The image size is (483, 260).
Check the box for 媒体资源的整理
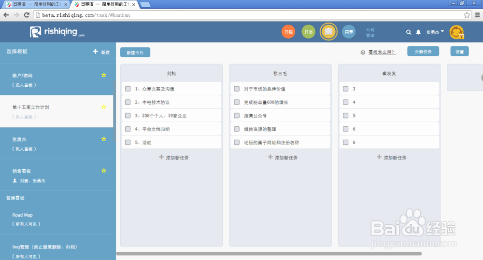coord(237,129)
